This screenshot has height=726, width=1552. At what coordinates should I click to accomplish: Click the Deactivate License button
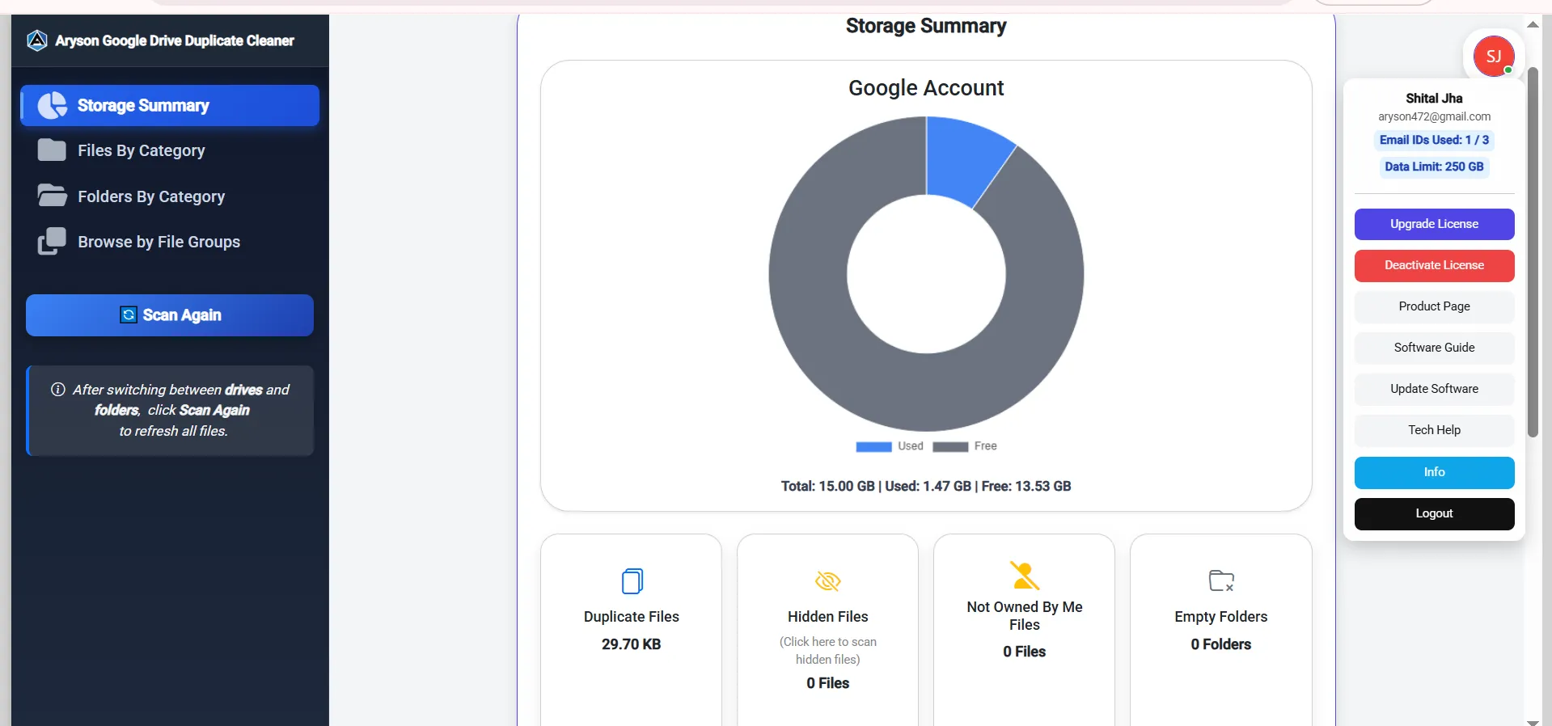(x=1434, y=265)
